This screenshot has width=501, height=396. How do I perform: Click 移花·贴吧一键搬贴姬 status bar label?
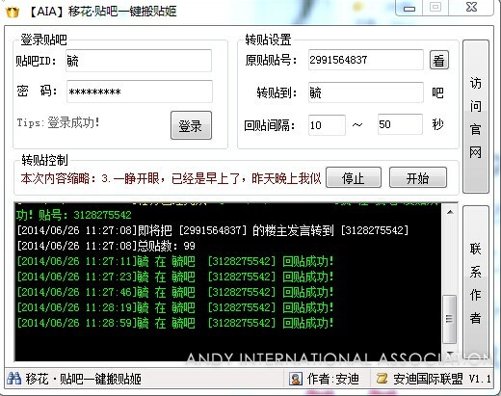[84, 379]
